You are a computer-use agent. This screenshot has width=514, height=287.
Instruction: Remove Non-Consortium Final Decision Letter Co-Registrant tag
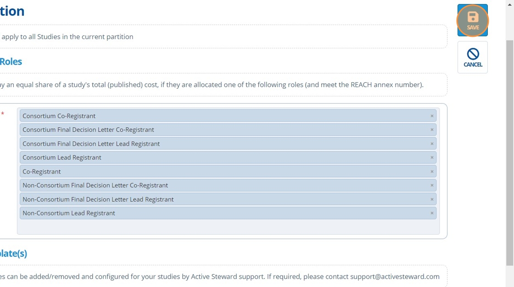[432, 186]
